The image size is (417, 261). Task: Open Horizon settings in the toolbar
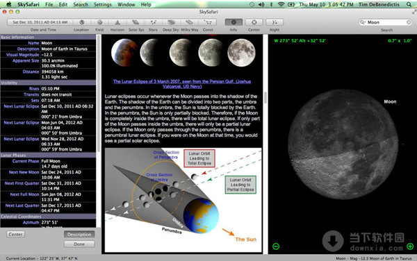[117, 22]
